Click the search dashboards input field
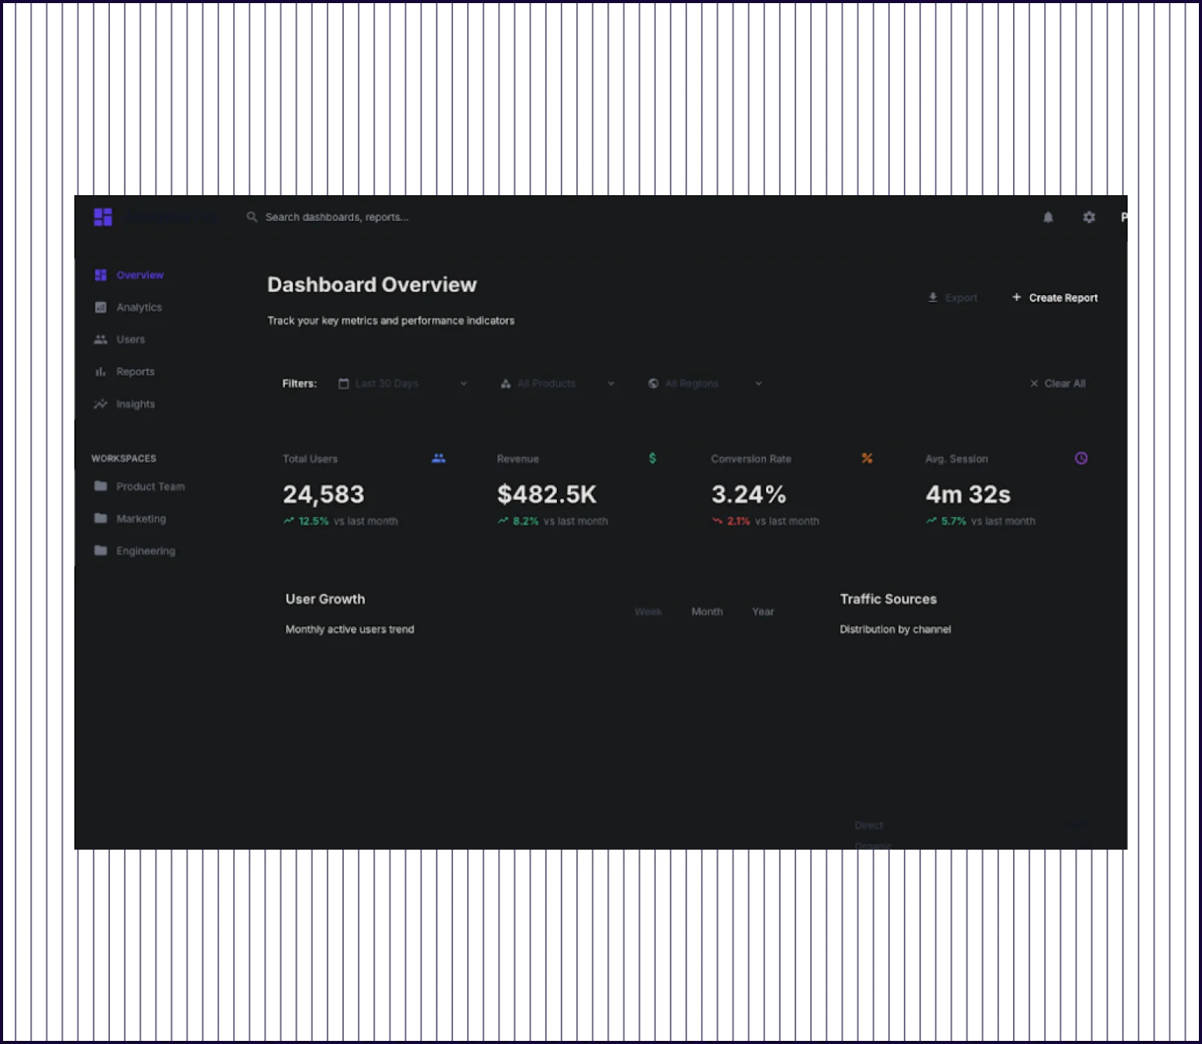The height and width of the screenshot is (1044, 1202). pyautogui.click(x=337, y=217)
